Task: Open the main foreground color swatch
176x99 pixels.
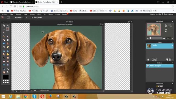Action: click(6, 77)
